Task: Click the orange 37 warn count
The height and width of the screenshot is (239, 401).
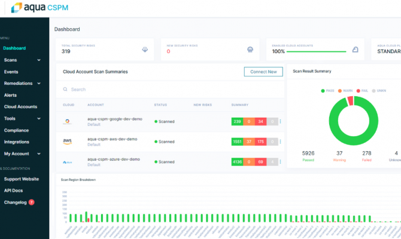Action: (249, 142)
